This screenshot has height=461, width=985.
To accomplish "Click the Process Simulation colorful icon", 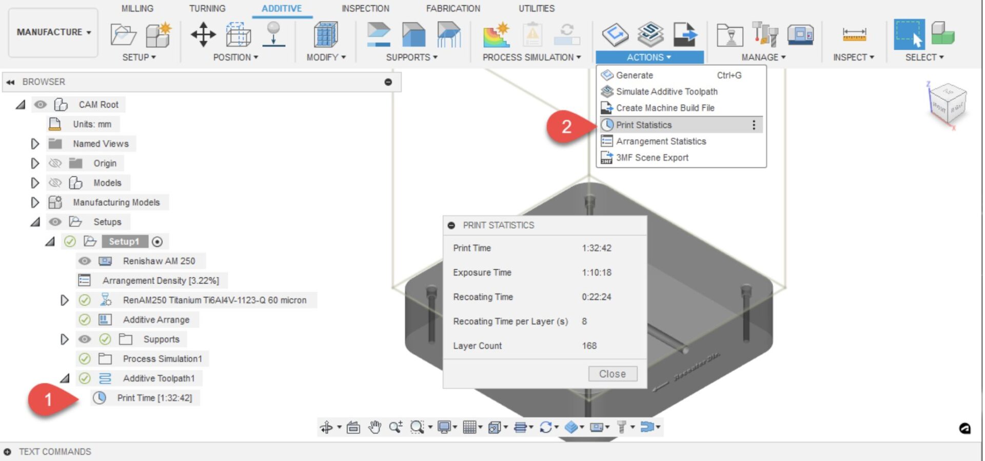I will click(496, 35).
